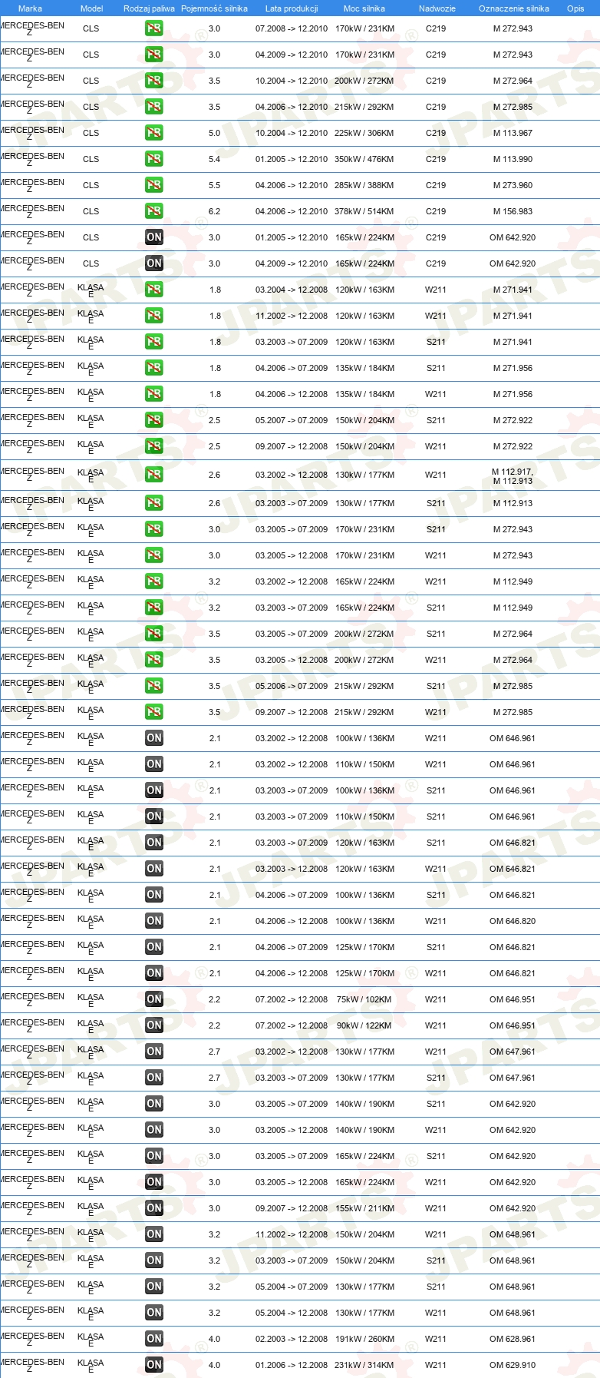Click the 378kW / 514KM power value

click(364, 211)
